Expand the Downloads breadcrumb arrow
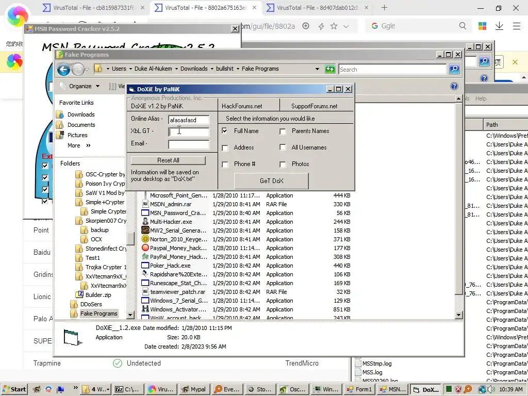The width and height of the screenshot is (528, 396). (x=212, y=69)
